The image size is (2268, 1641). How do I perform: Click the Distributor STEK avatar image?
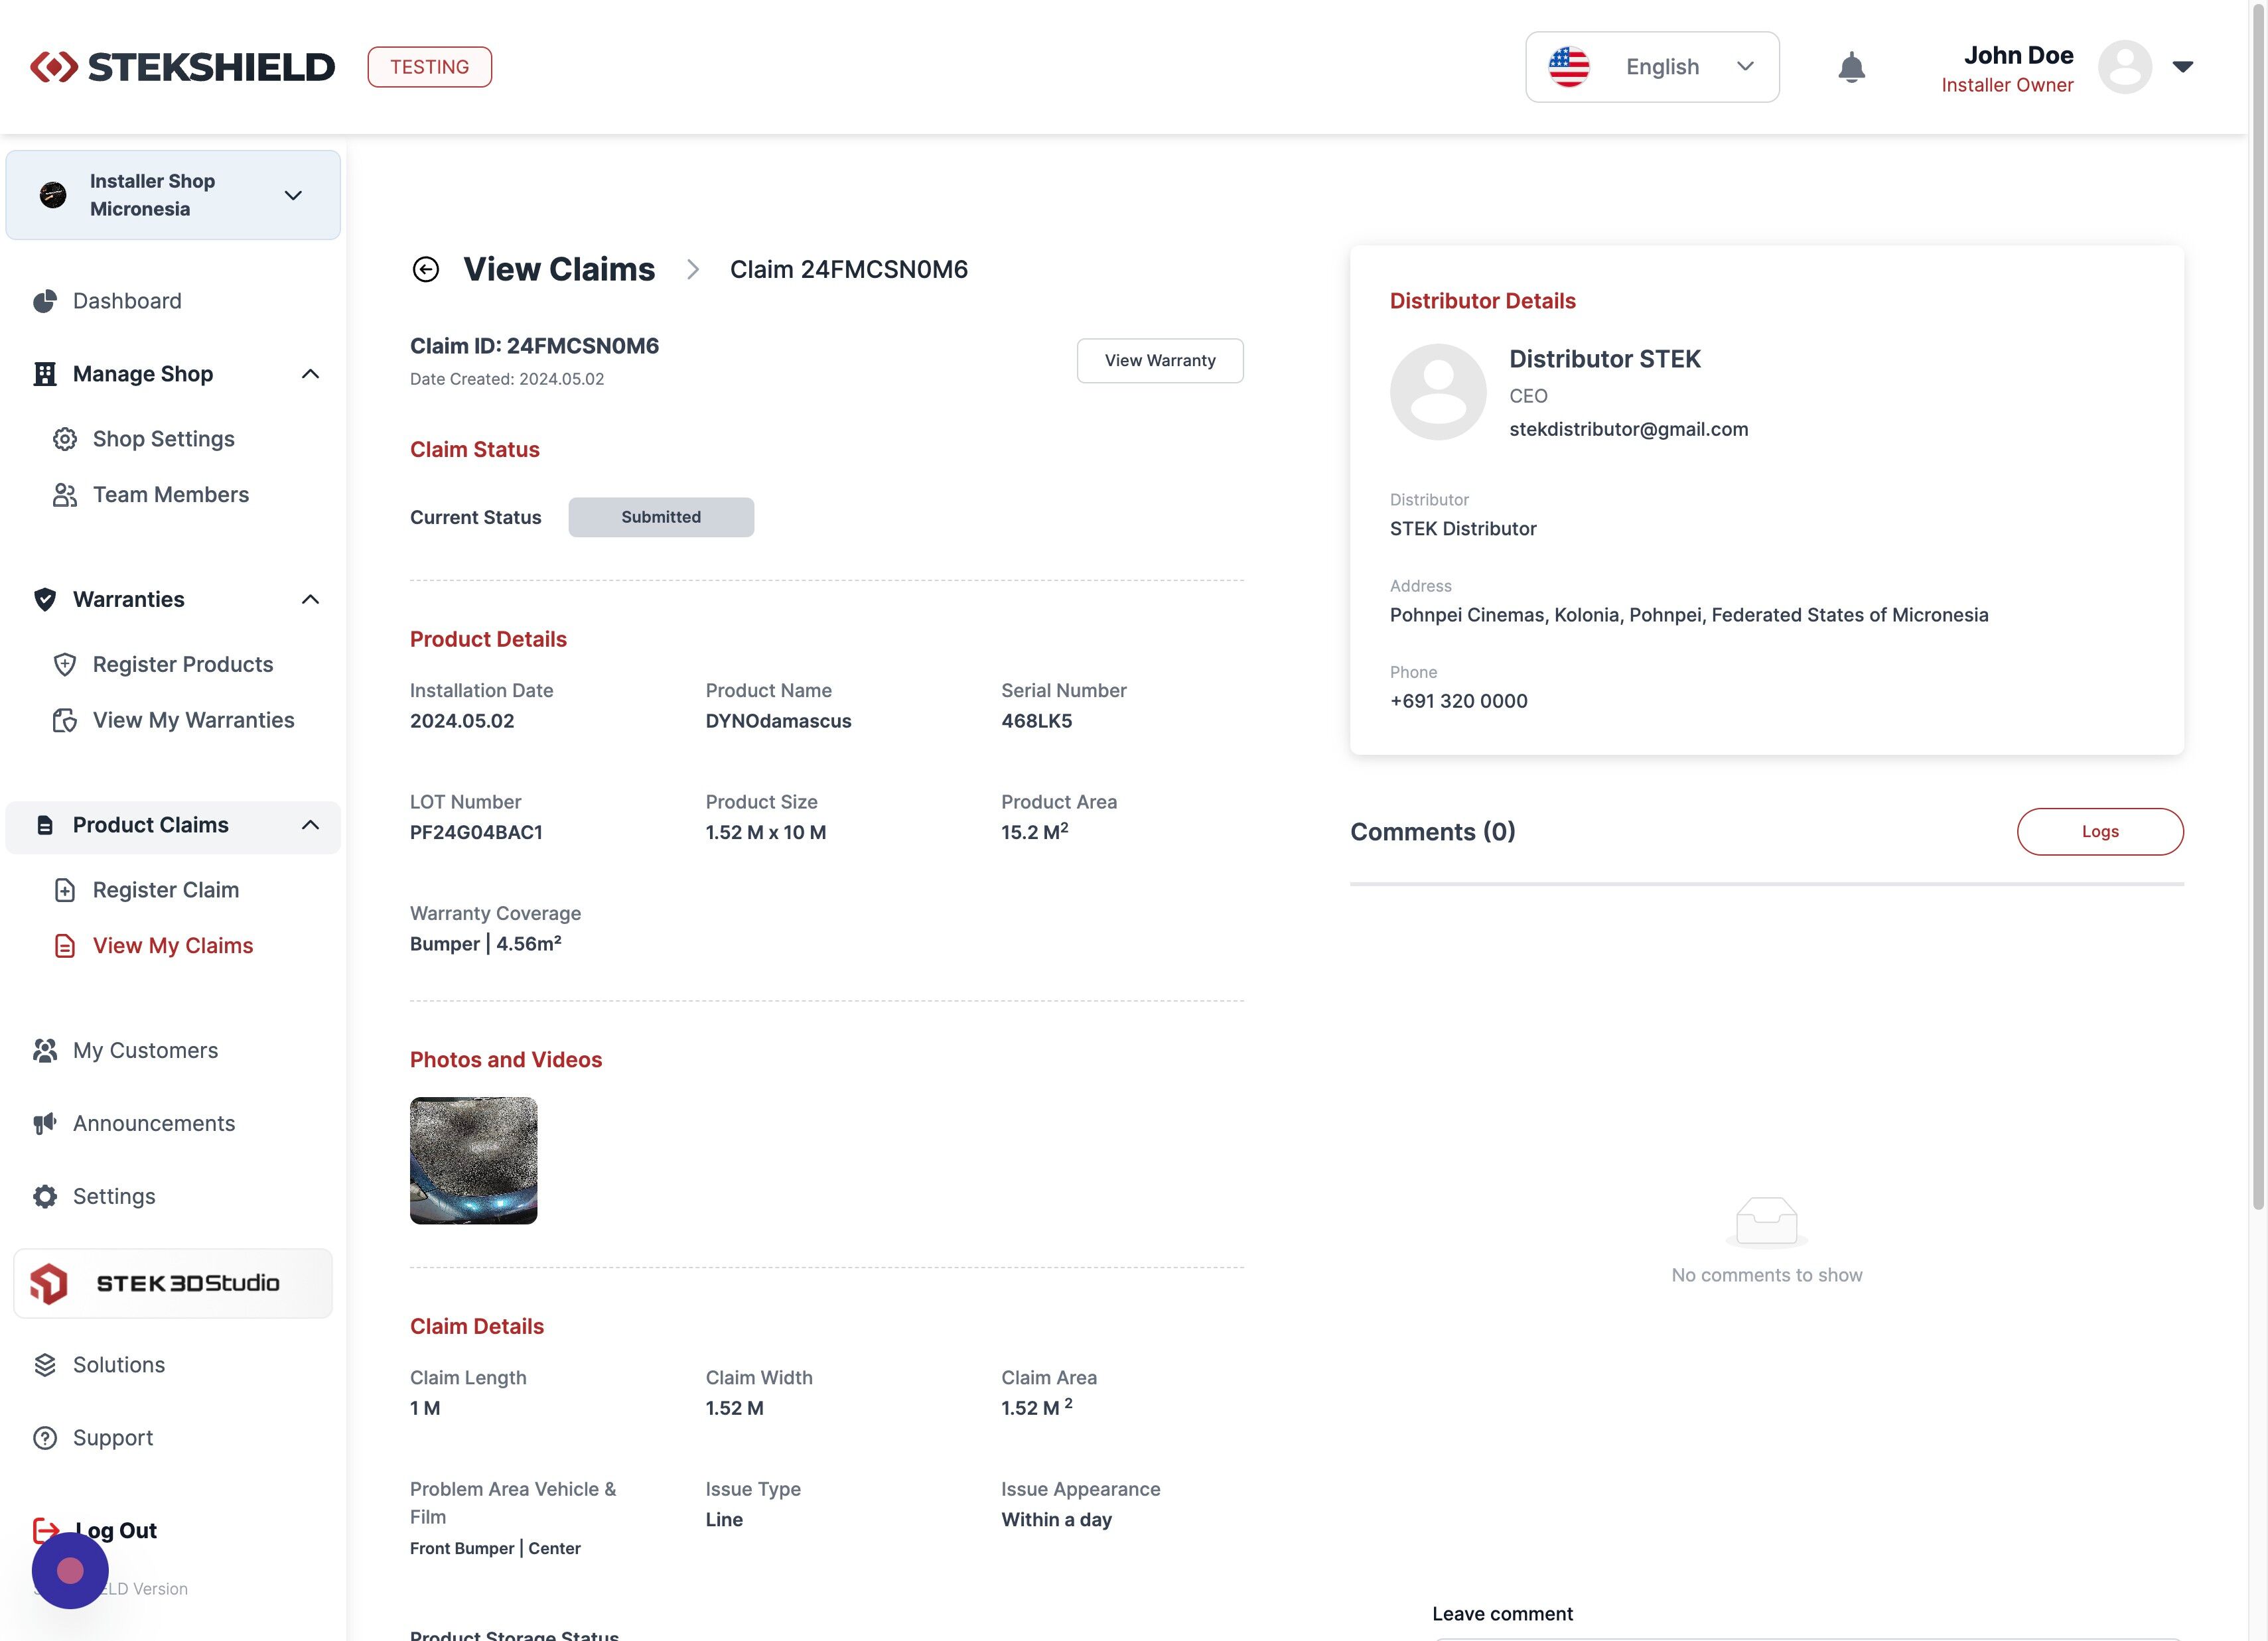pos(1438,392)
